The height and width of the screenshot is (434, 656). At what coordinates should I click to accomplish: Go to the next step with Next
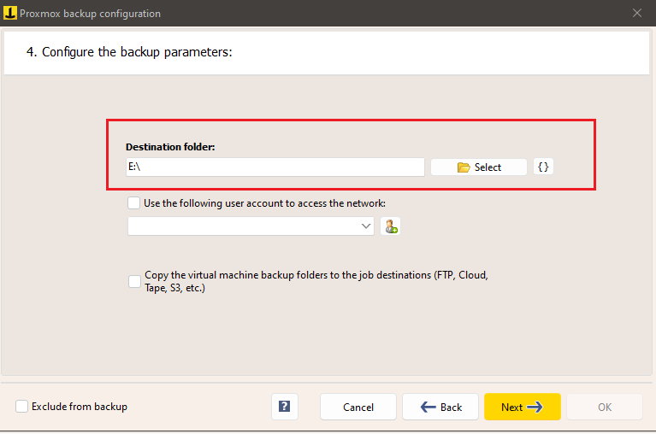522,408
